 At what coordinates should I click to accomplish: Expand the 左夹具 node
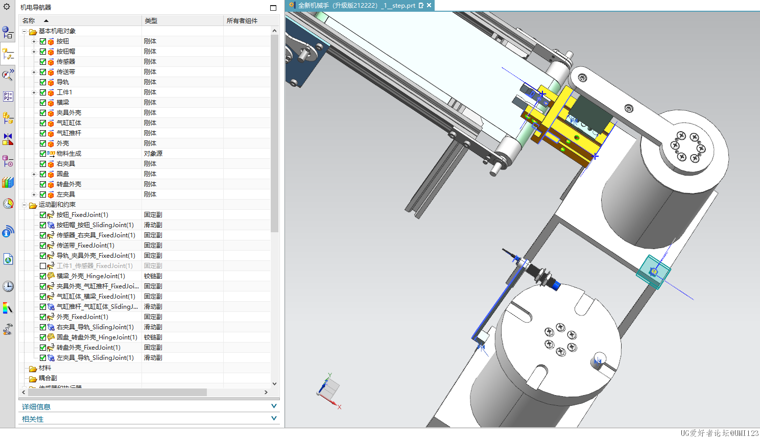[x=34, y=194]
